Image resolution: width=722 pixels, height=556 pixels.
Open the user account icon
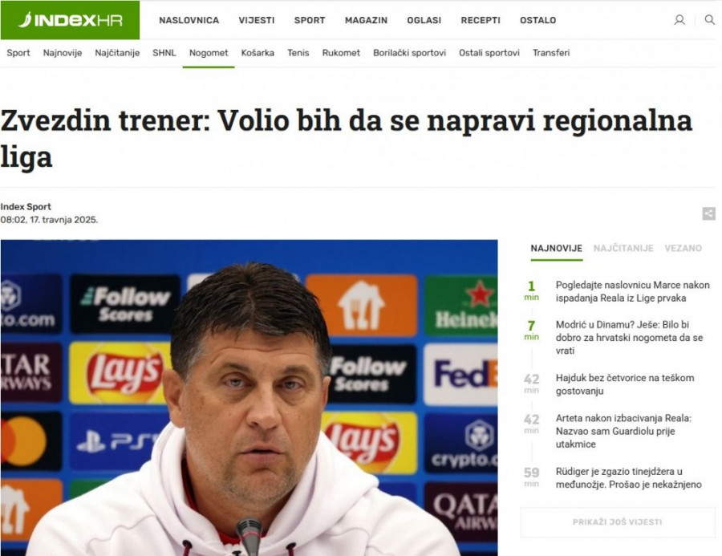[x=679, y=20]
